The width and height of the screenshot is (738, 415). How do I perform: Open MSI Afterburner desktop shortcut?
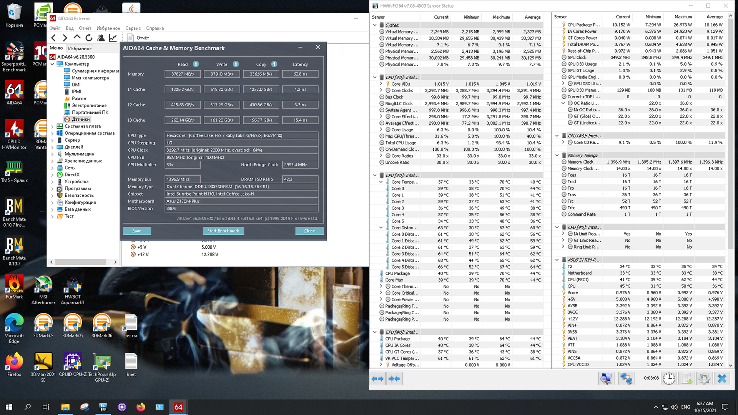tap(43, 290)
